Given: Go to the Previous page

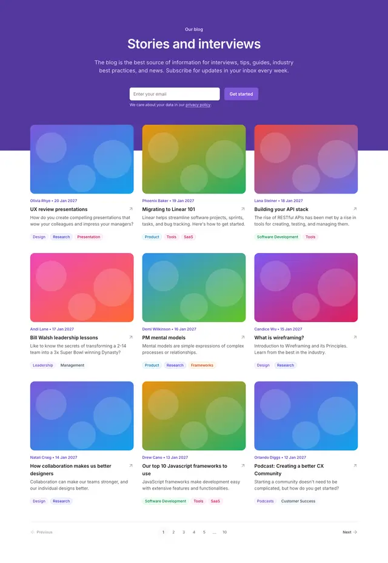Looking at the screenshot, I should (42, 532).
